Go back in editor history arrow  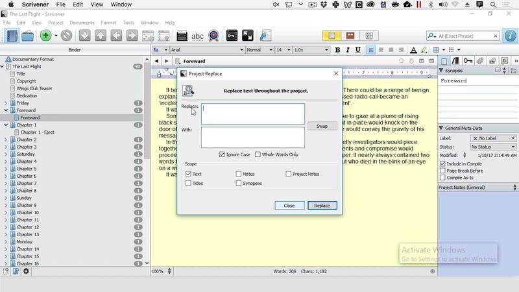click(x=156, y=61)
